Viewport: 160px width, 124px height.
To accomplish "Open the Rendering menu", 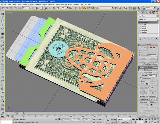I will coord(68,4).
